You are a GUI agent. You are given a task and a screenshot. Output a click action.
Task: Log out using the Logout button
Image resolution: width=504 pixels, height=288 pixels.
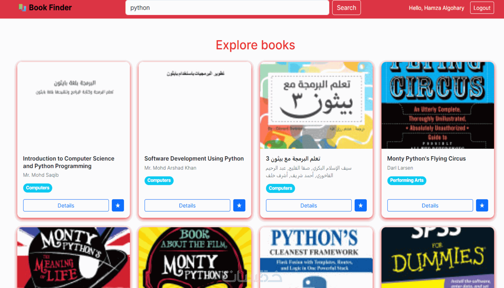point(482,8)
